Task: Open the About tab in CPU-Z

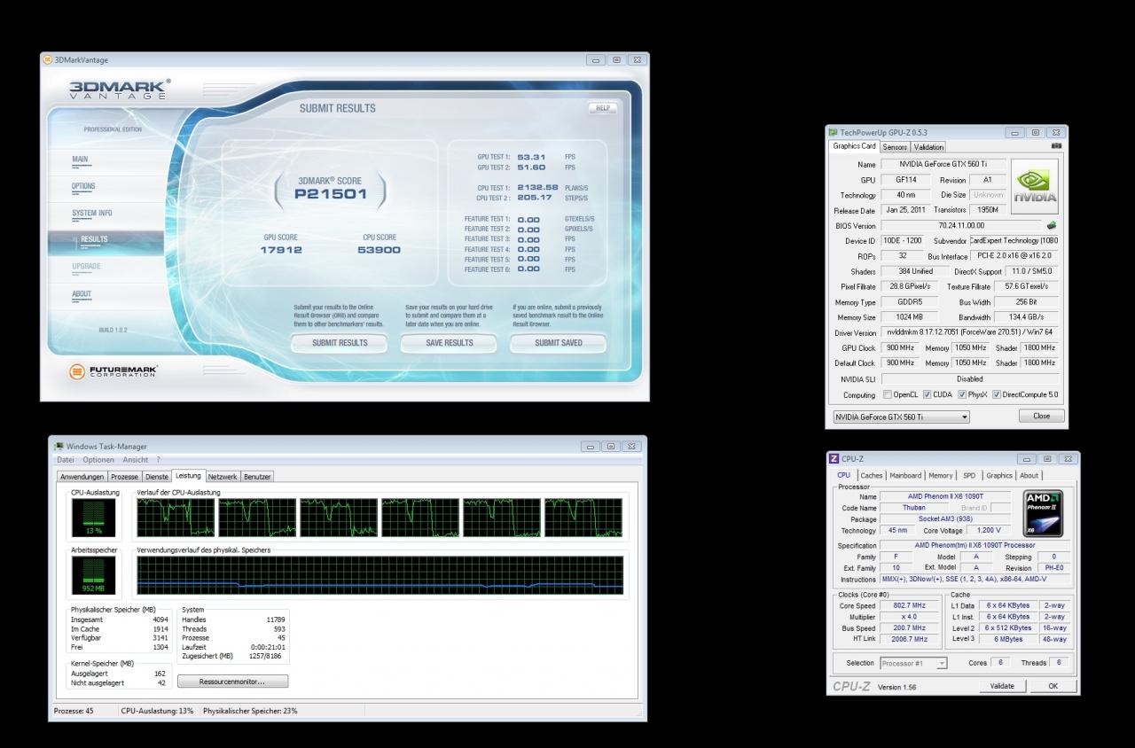Action: 1029,476
